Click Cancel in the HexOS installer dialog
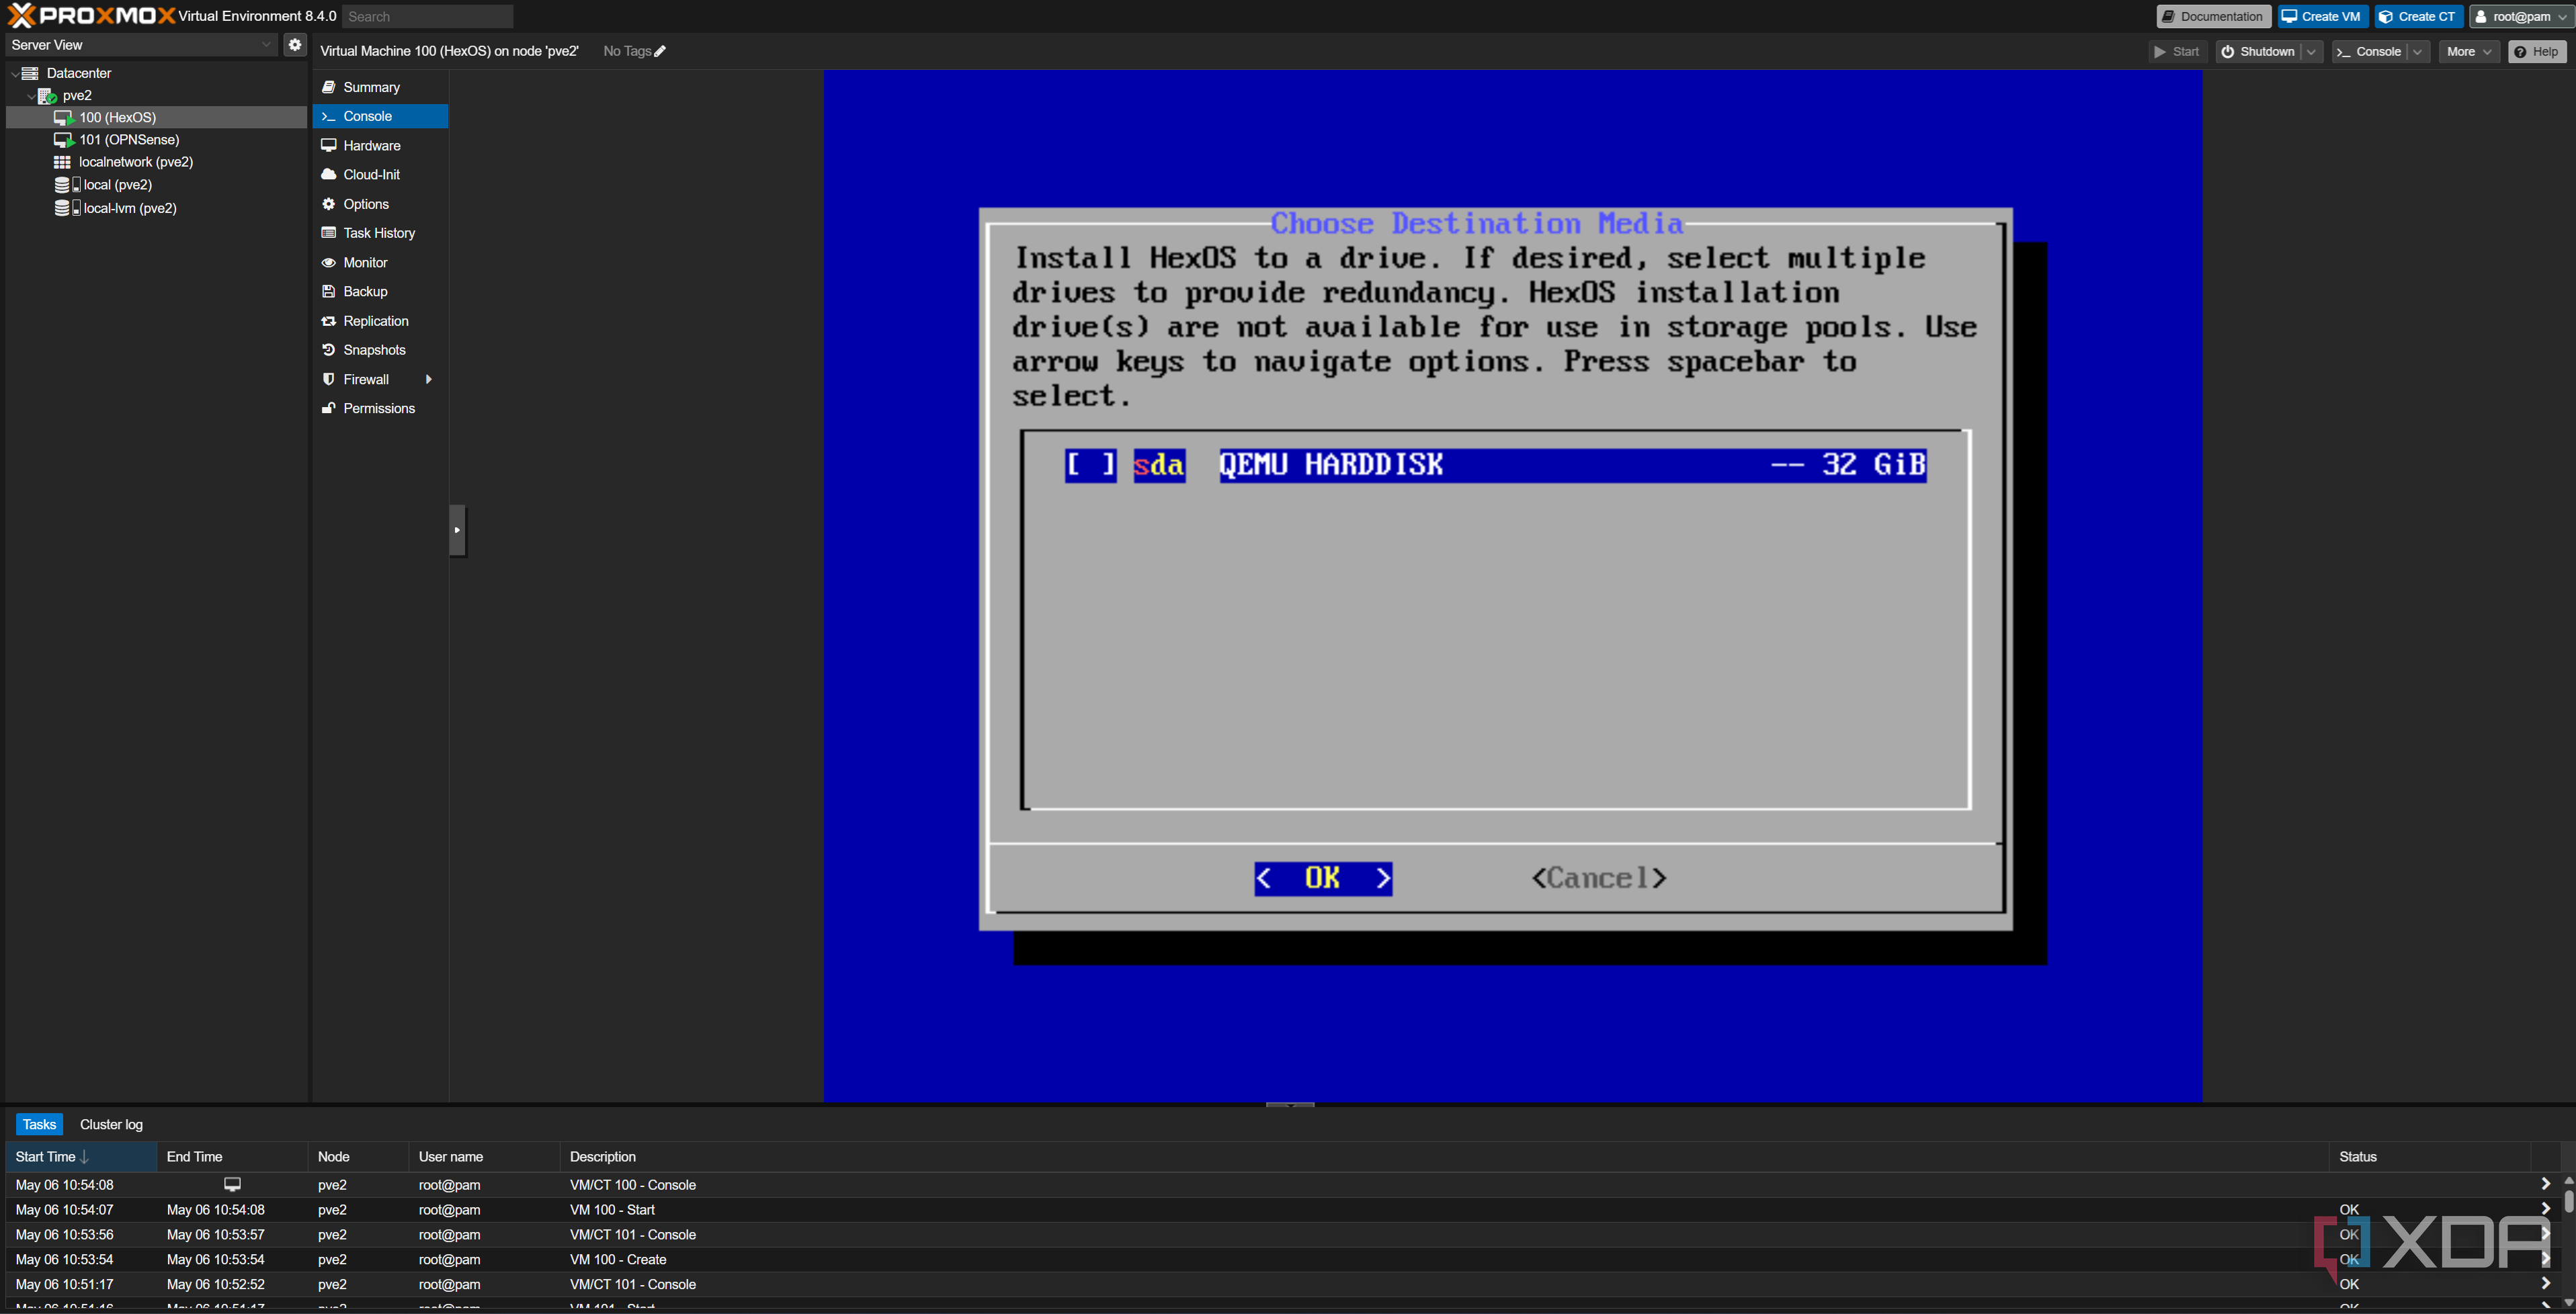This screenshot has width=2576, height=1314. pos(1598,878)
